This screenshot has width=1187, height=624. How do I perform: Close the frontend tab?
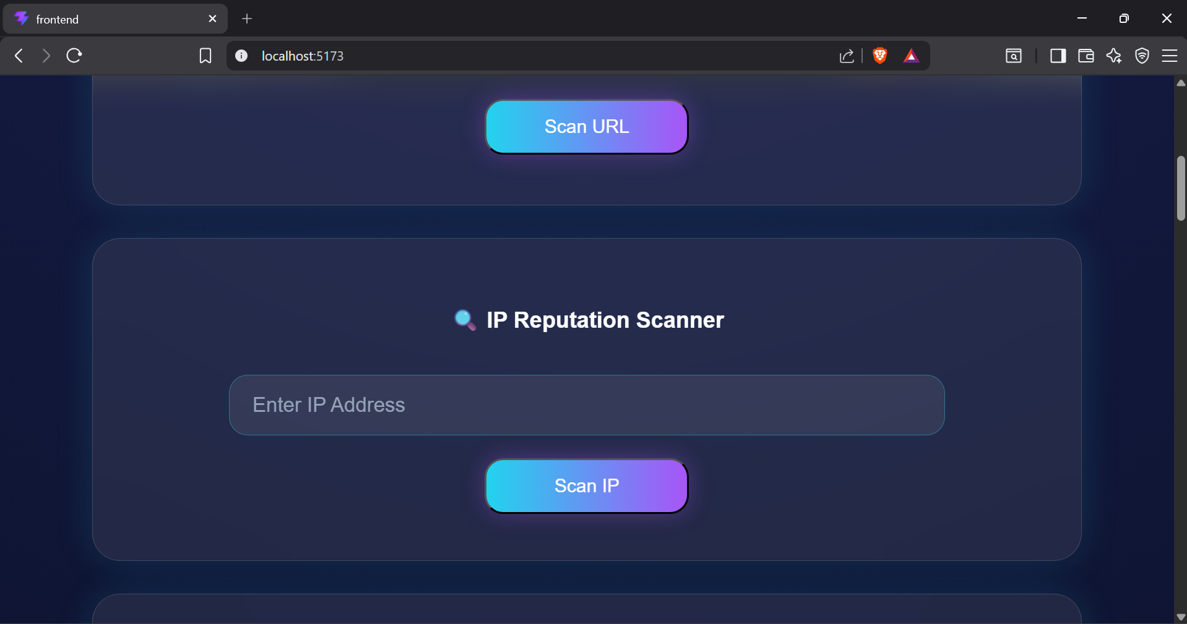(x=213, y=19)
